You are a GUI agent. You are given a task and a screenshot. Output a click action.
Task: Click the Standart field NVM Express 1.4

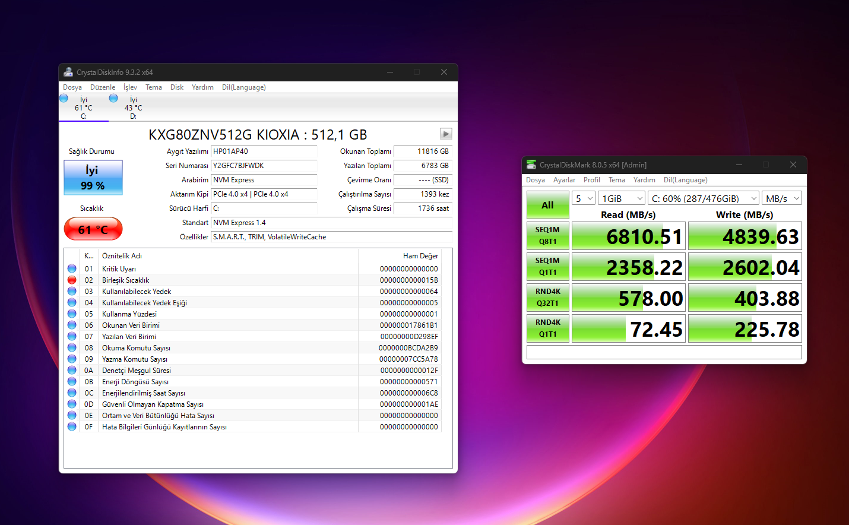point(332,223)
